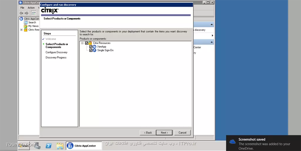Click the Citrix Resources icon in console tree
Screen dimensions: 301x151
point(26,30)
